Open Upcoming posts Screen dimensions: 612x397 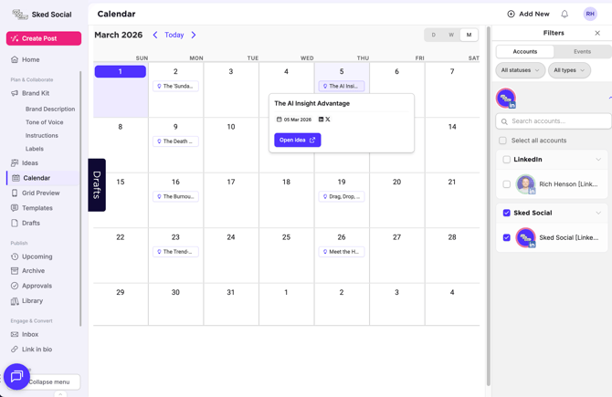32,256
